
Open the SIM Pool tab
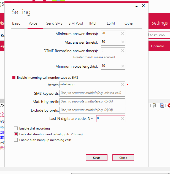click(x=76, y=23)
